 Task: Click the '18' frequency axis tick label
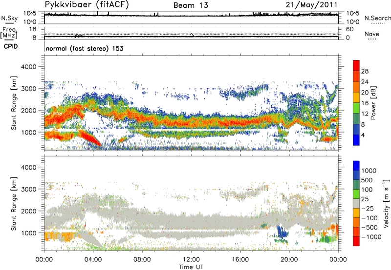pos(33,29)
